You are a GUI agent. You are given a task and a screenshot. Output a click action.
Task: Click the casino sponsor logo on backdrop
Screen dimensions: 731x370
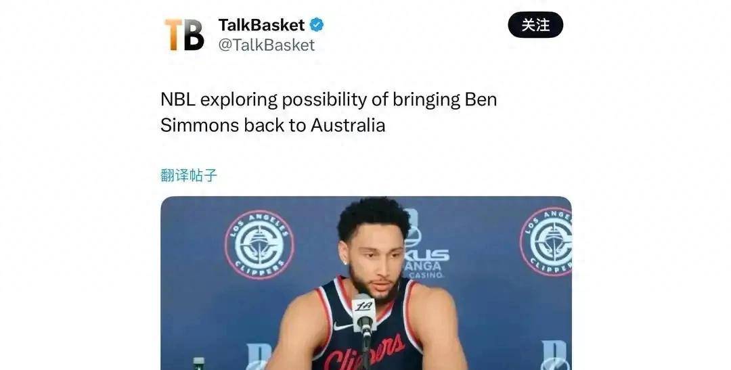[x=425, y=245]
